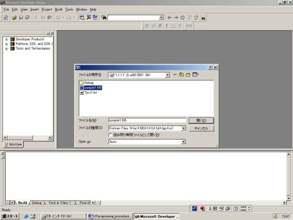Tick the read-only open checkbox
This screenshot has height=220, width=293.
pyautogui.click(x=110, y=135)
